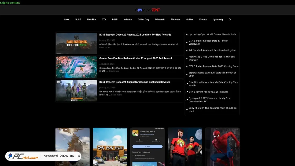Click the GamingTent site logo
The height and width of the screenshot is (166, 295).
click(x=147, y=10)
